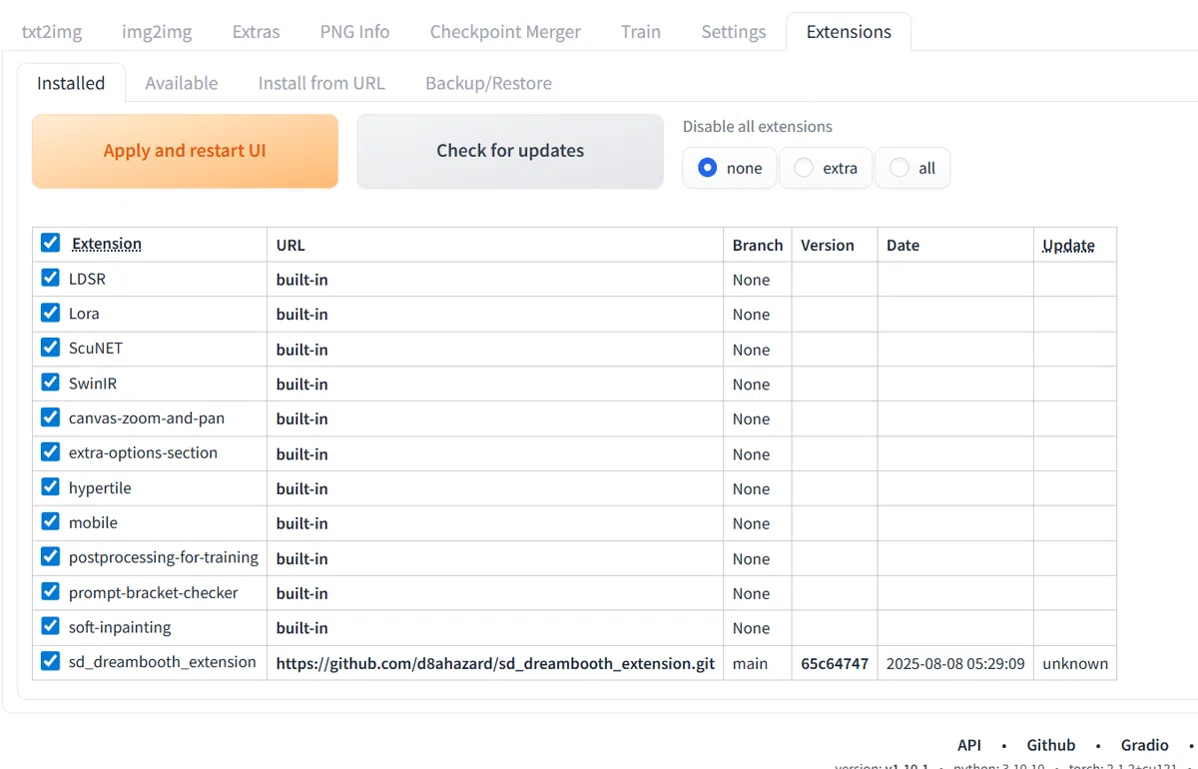Screen dimensions: 1198x769
Task: Open the sd_dreambooth_extension GitHub URL
Action: pyautogui.click(x=495, y=663)
